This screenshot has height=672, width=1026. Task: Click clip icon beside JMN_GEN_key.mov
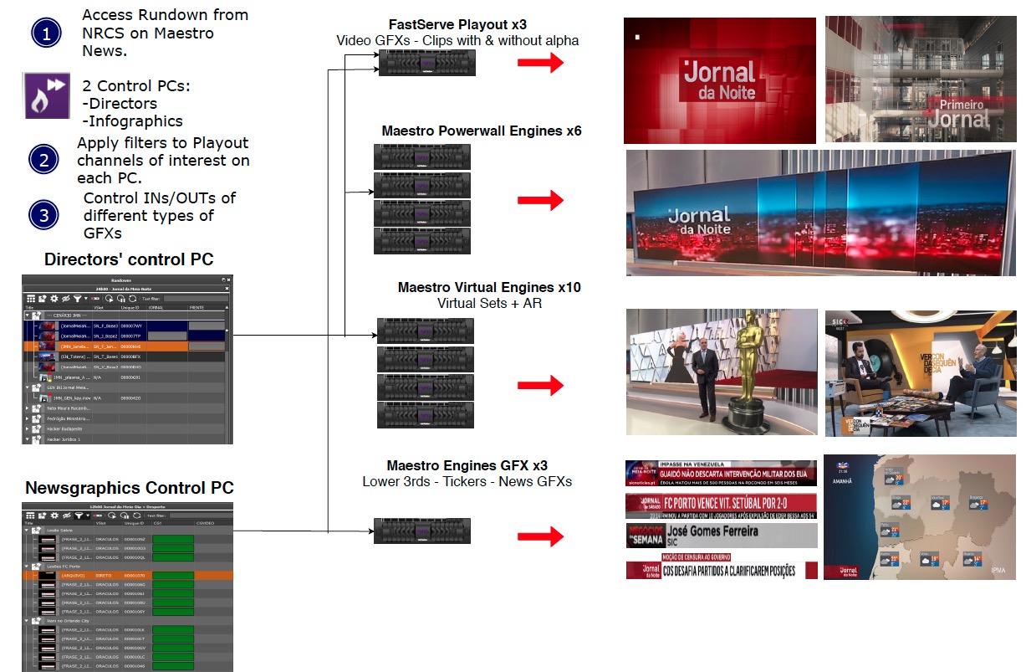[x=44, y=398]
